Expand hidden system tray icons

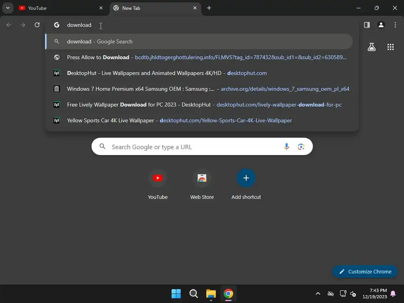coord(318,294)
